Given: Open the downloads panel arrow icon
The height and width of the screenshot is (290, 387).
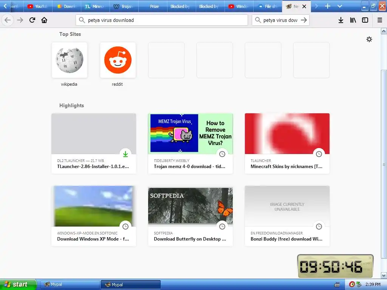Looking at the screenshot, I should (x=341, y=20).
